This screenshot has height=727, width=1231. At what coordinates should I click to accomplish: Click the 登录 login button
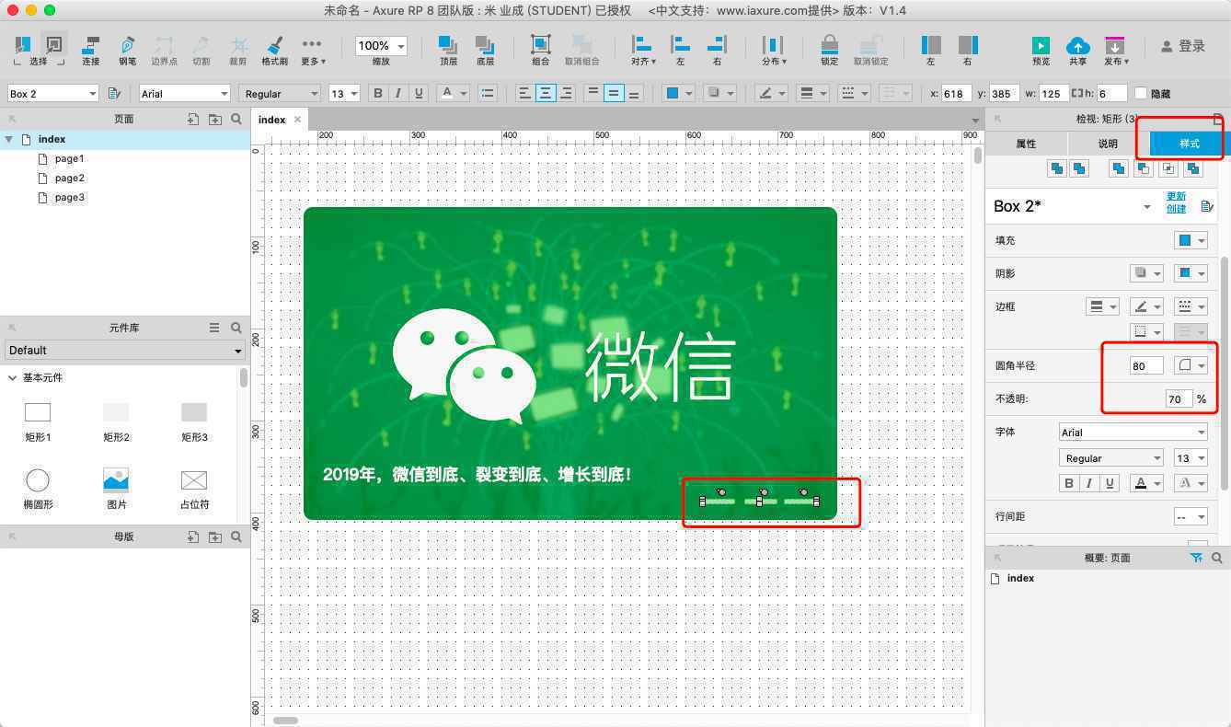point(1183,46)
